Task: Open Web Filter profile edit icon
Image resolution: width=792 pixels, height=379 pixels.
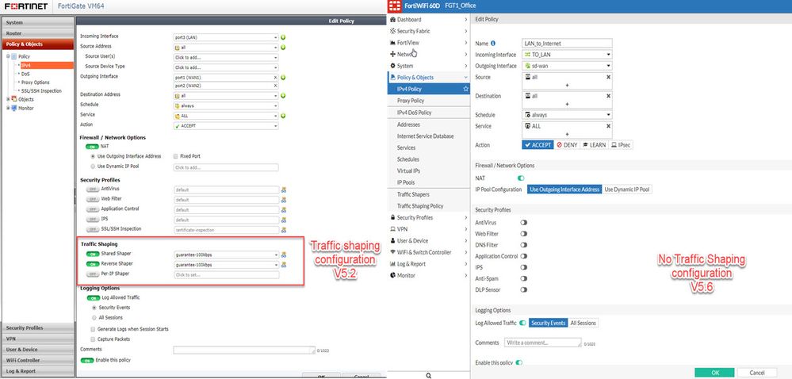Action: (284, 200)
